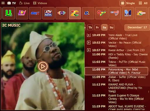Screen dimensions: 150x111
Task: Play the 10:49 PM Yemi Alade recording
Action: tap(89, 35)
